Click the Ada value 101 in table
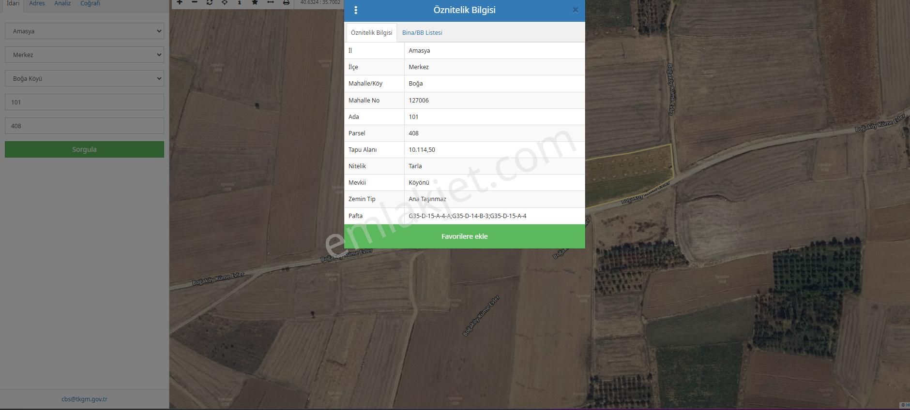The width and height of the screenshot is (910, 410). click(x=413, y=117)
